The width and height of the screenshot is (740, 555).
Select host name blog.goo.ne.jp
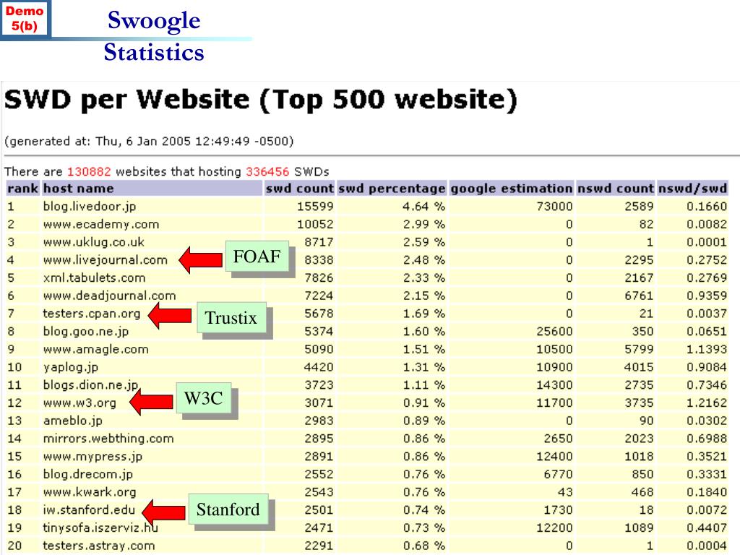(x=85, y=331)
